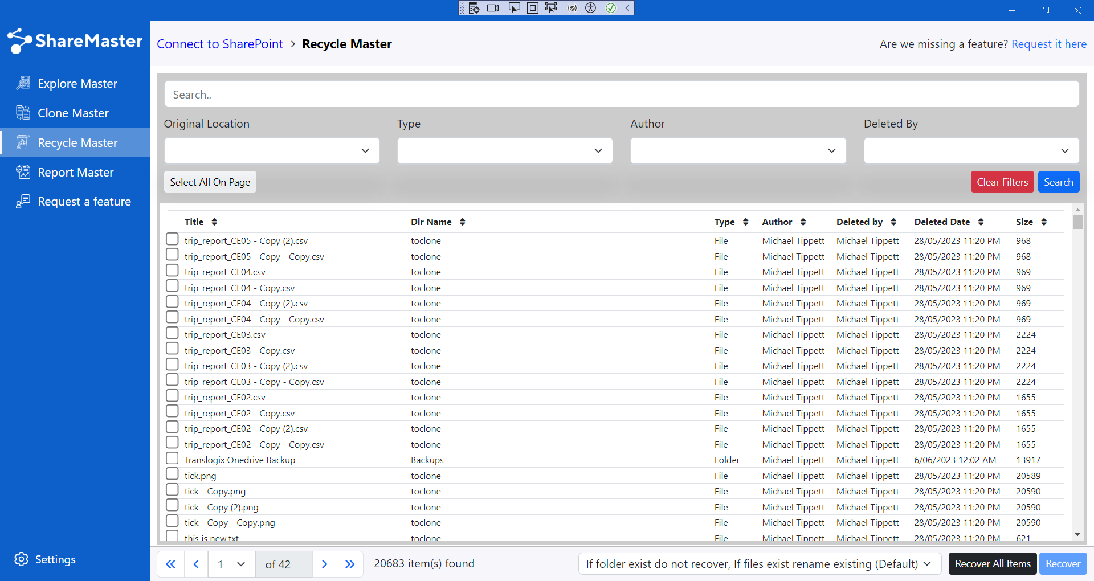1094x581 pixels.
Task: Click the blue Search button
Action: click(1059, 182)
